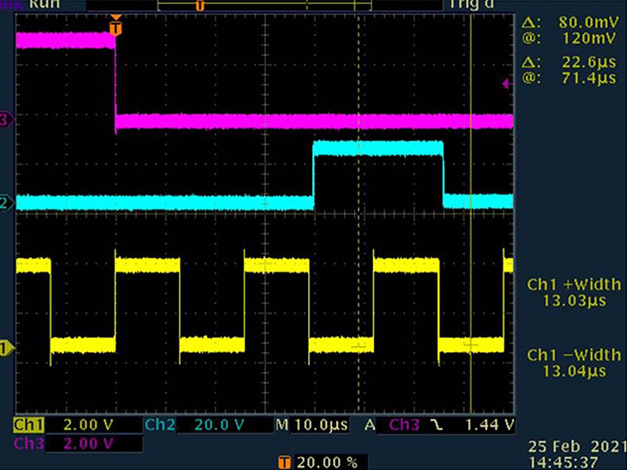This screenshot has height=470, width=627.
Task: Select the yellow channel 1 ground marker
Action: 6,347
